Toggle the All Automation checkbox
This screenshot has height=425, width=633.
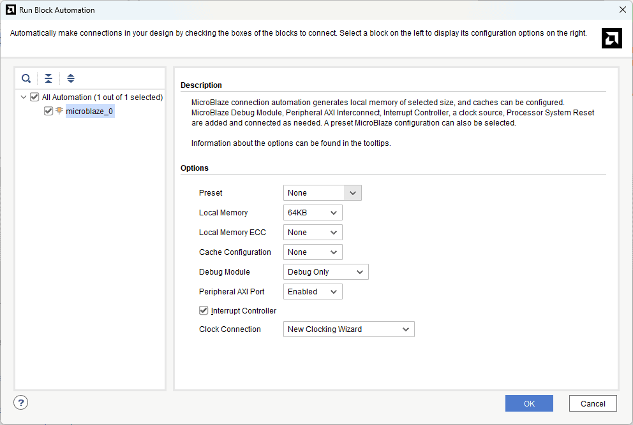34,97
